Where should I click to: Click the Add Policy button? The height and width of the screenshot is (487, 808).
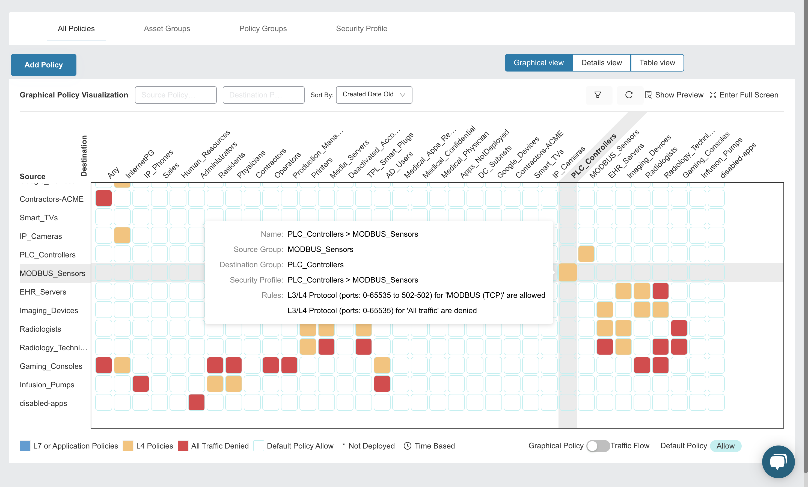[x=44, y=65]
